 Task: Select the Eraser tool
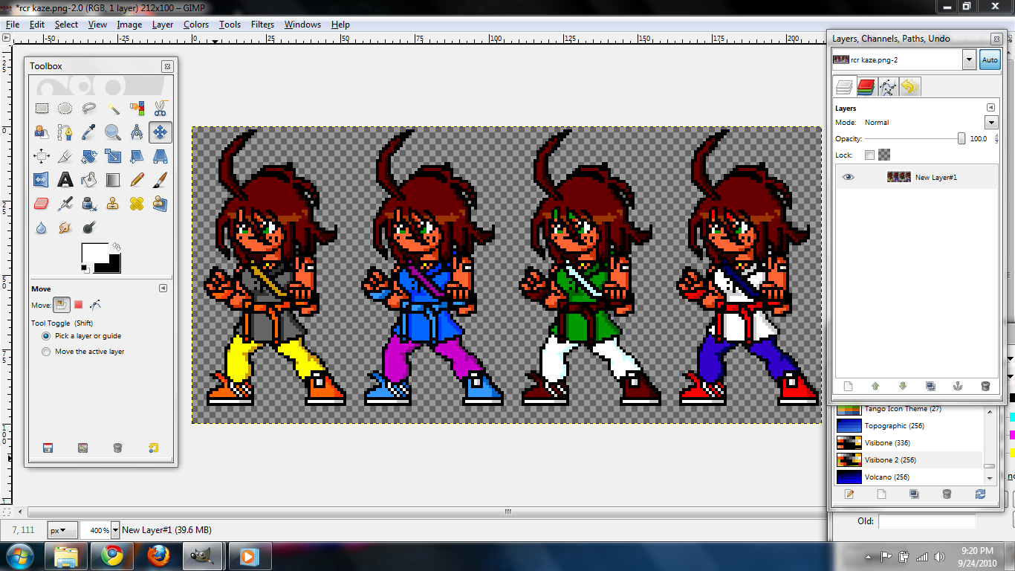click(x=42, y=204)
